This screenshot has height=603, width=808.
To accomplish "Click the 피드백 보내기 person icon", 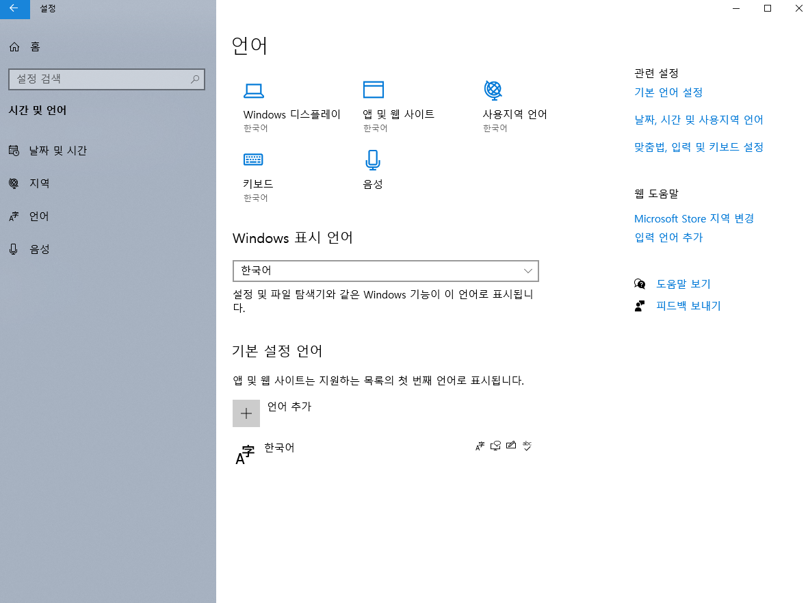I will (x=640, y=306).
